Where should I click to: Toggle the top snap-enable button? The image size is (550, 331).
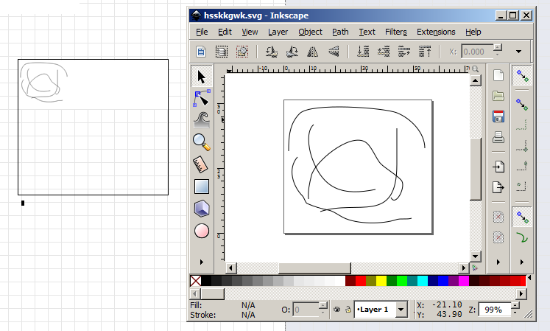[522, 76]
